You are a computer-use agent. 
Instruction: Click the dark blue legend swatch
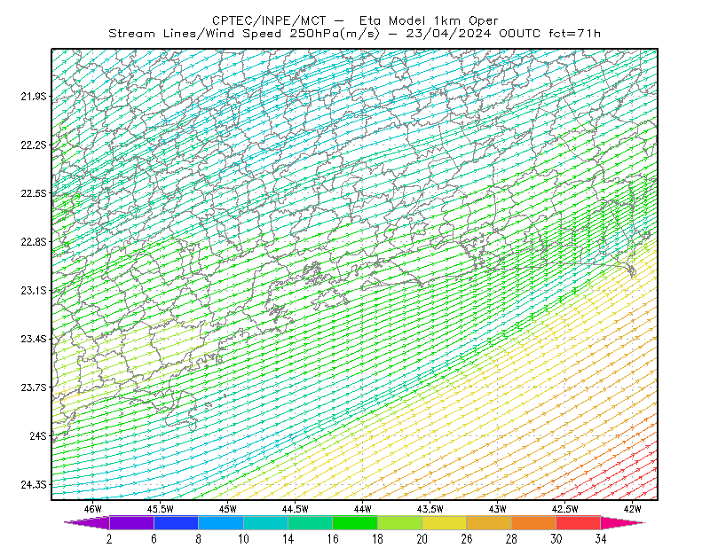[176, 522]
